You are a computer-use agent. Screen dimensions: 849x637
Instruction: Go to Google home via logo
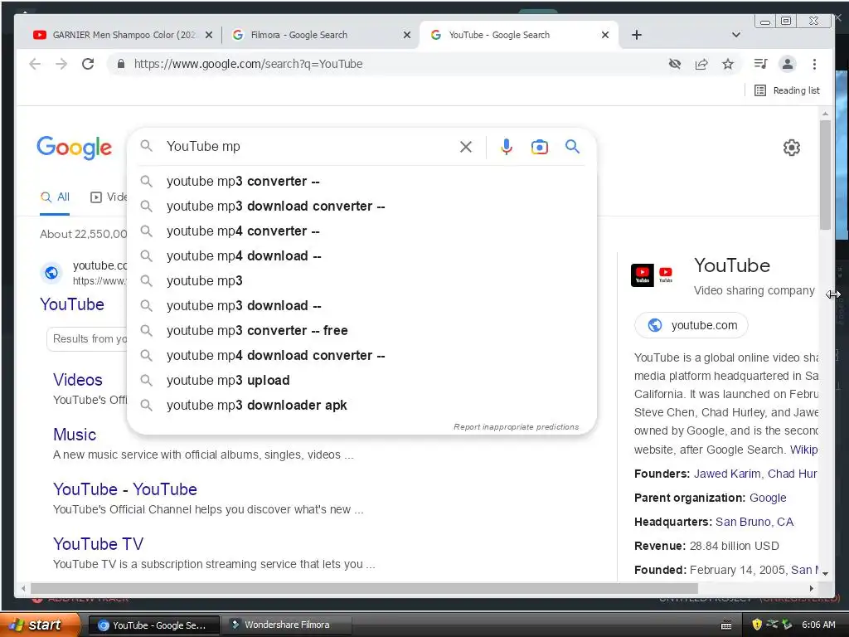74,148
